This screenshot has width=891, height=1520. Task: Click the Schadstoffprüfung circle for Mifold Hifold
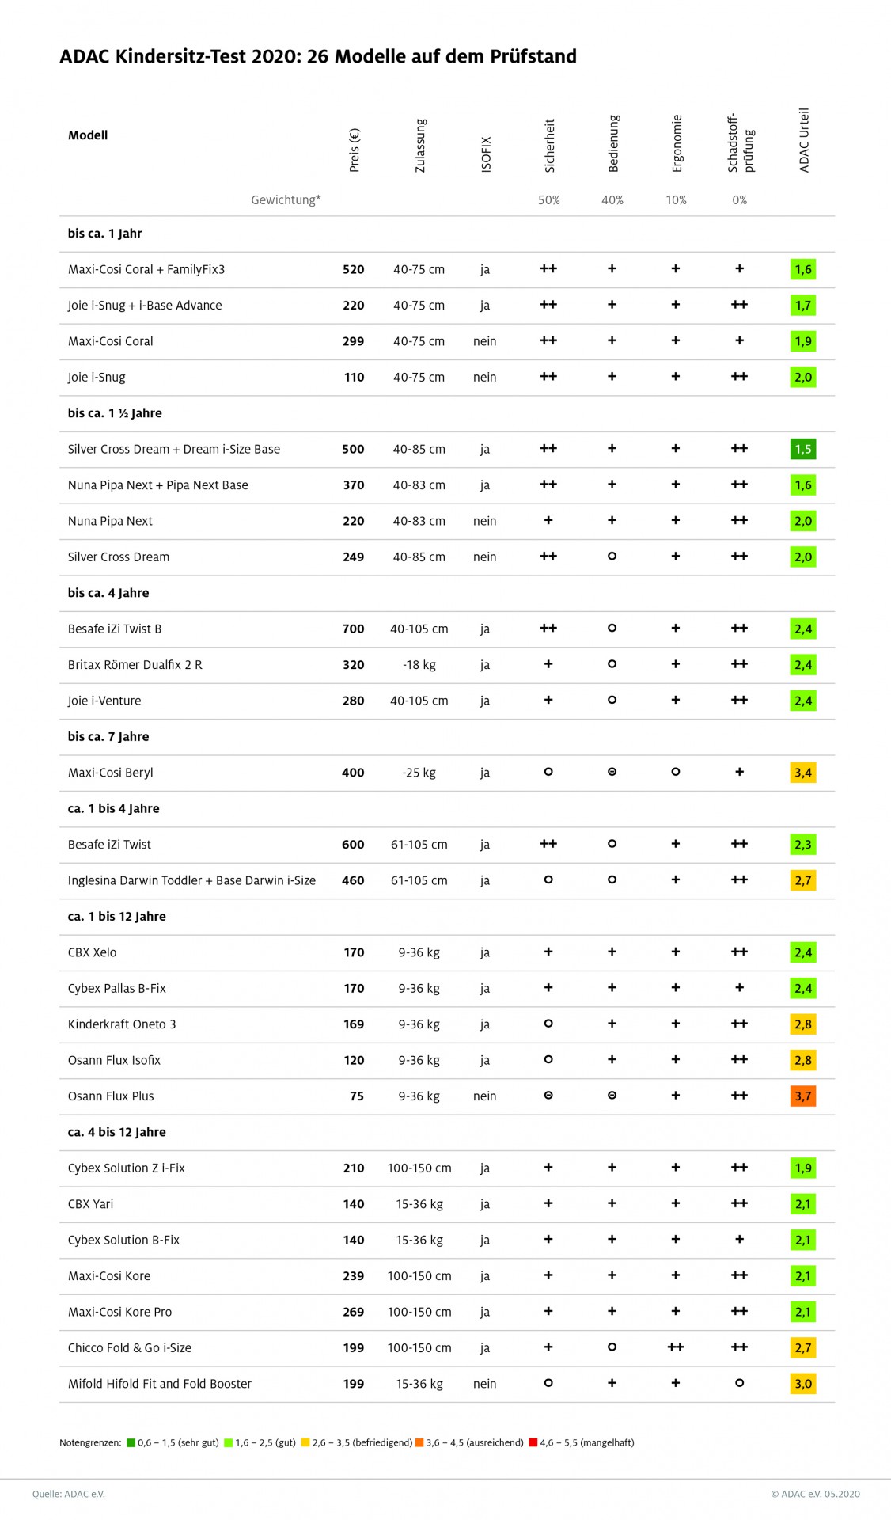739,1383
